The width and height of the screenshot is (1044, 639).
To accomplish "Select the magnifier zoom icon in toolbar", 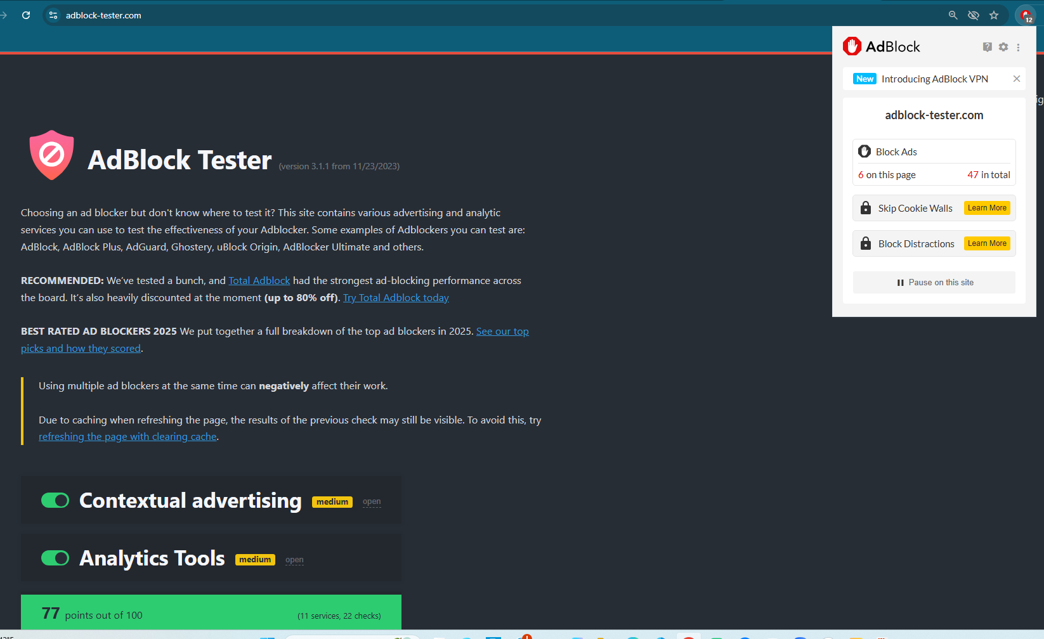I will [953, 15].
